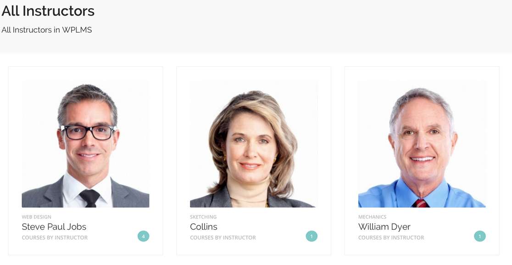Click the WEB DESIGN category label
The image size is (512, 265).
[x=37, y=217]
